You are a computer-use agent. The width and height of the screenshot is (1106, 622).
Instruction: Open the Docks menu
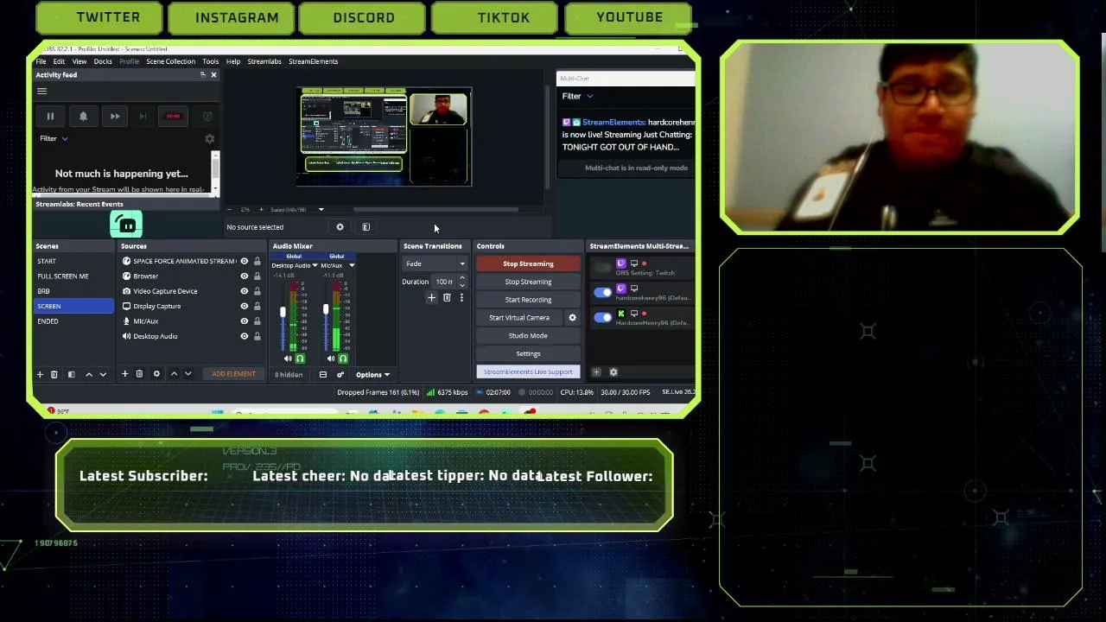(103, 61)
